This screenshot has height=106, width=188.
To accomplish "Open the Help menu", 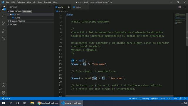I will click(55, 2).
